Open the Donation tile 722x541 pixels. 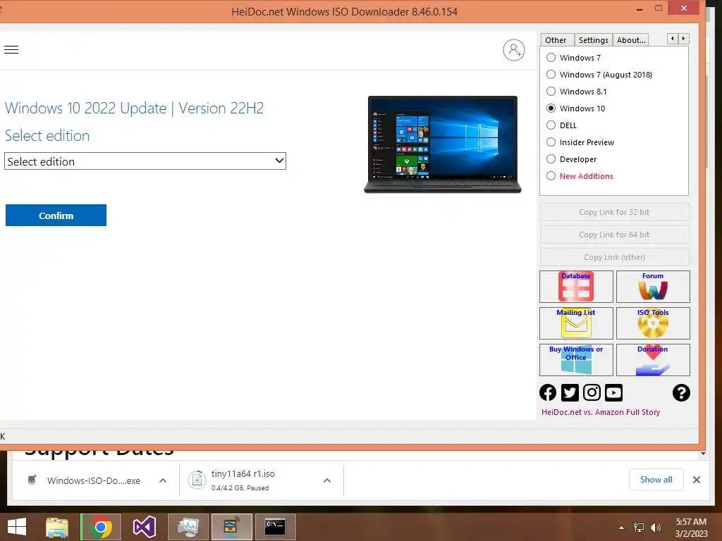click(653, 360)
